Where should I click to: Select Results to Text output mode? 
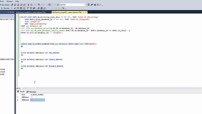coord(39,8)
